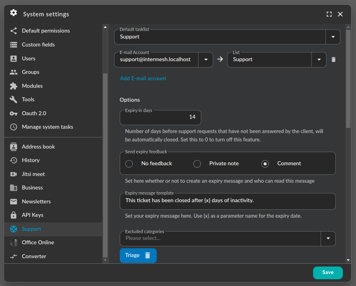Click the Office Online icon
This screenshot has height=286, width=356.
14,243
